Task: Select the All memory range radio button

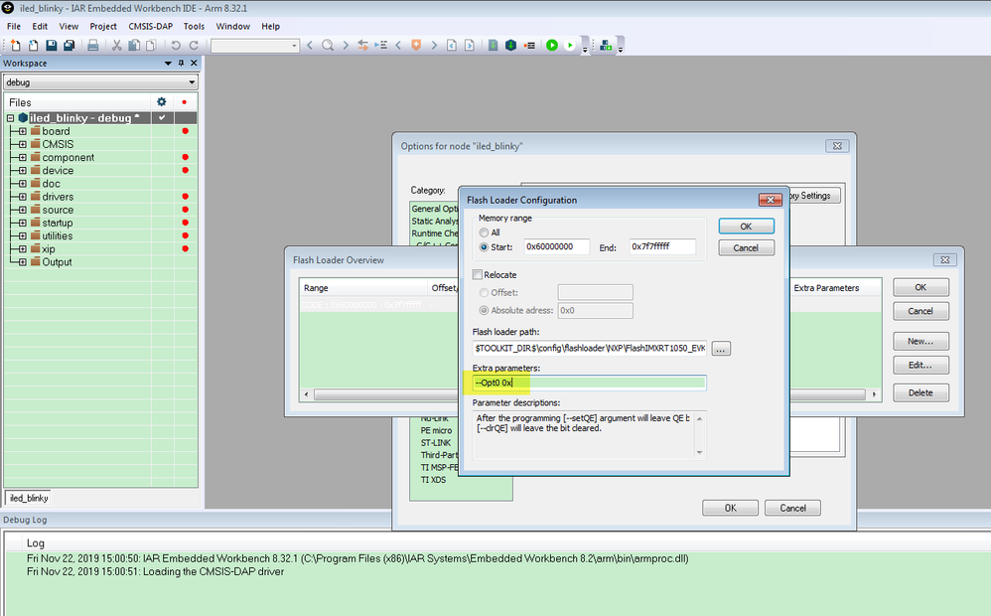Action: pos(485,232)
